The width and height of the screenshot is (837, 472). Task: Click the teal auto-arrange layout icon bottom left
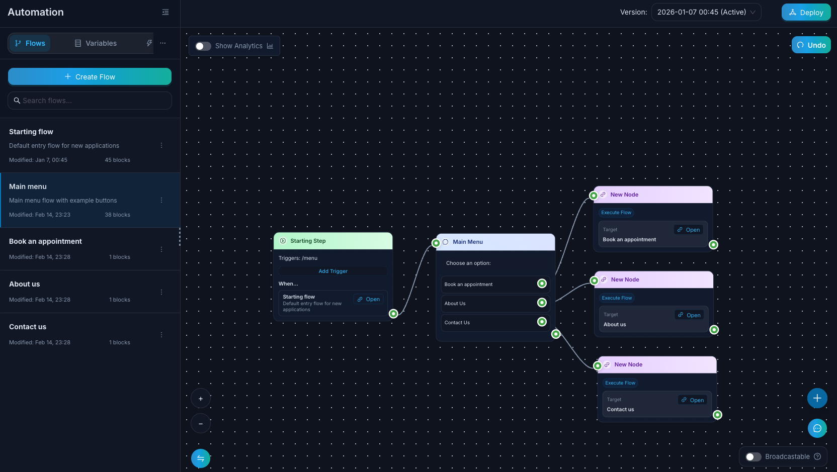(201, 458)
